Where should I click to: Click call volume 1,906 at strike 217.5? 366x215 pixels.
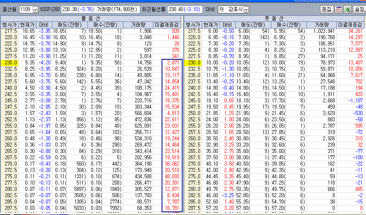146,31
